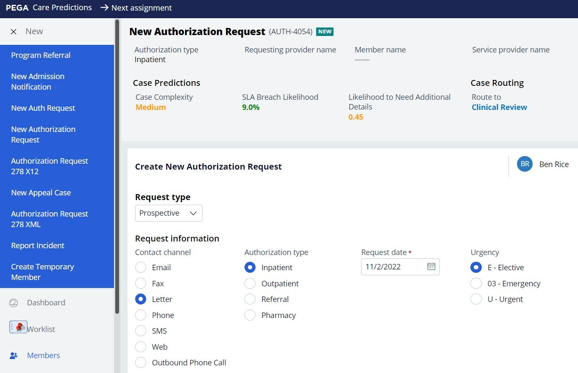
Task: Click the BR user avatar
Action: pyautogui.click(x=525, y=164)
